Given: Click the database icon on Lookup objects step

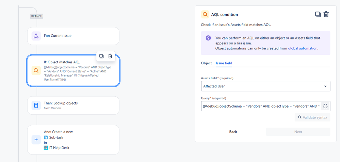Looking at the screenshot, I should coord(36,106).
